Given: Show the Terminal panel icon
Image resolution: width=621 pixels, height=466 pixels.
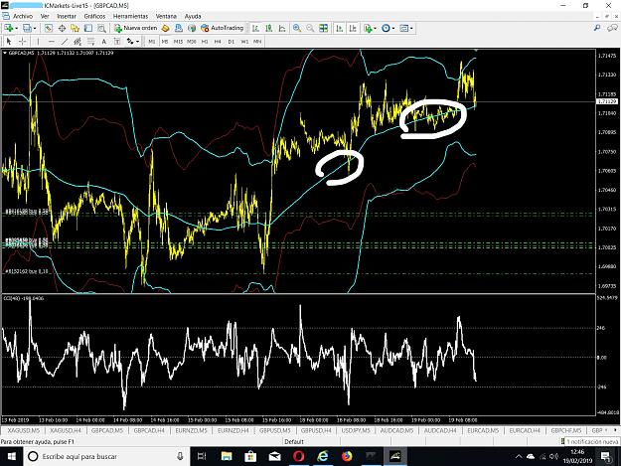Looking at the screenshot, I should 88,28.
